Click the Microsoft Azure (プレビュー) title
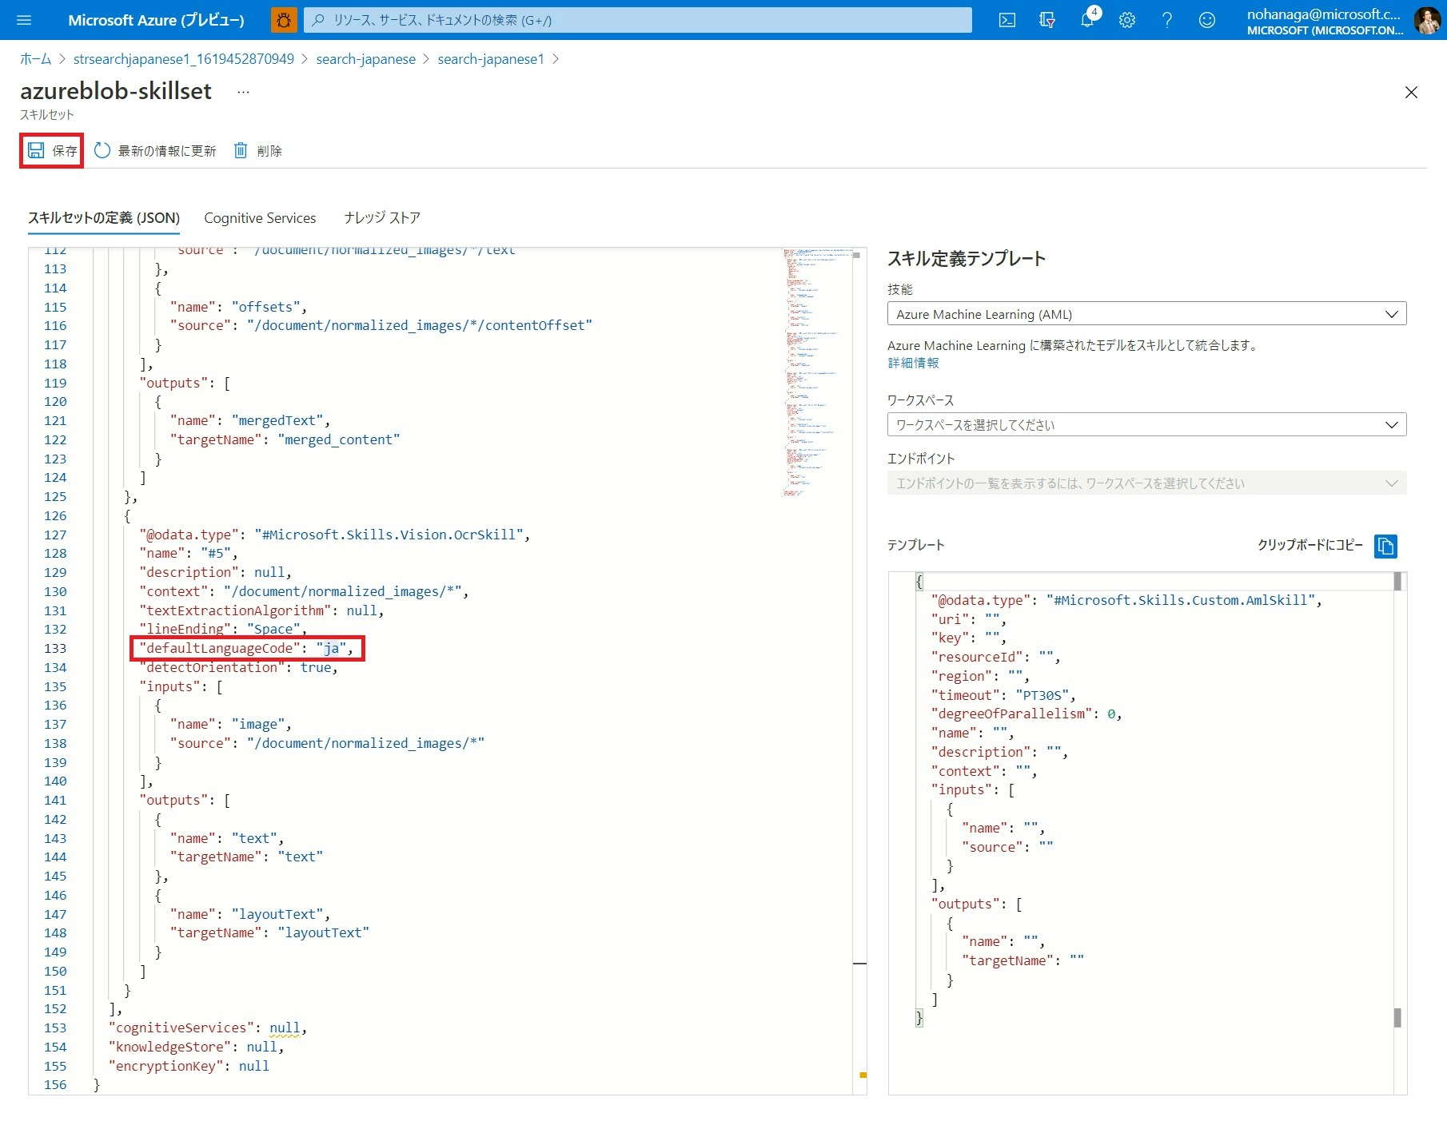 tap(157, 20)
